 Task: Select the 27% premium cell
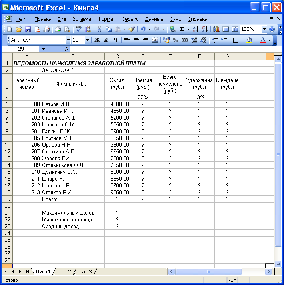[x=143, y=97]
